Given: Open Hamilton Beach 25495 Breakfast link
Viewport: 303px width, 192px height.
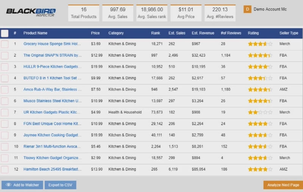Looking at the screenshot, I should tap(52, 169).
